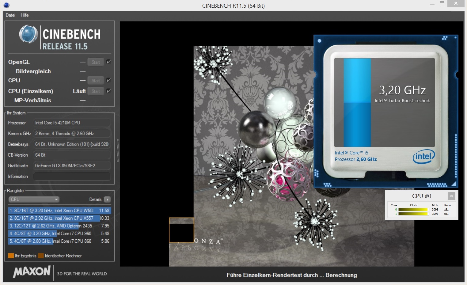Select ranking row Intel Core i7 CPU 860
467x285 pixels.
click(59, 241)
